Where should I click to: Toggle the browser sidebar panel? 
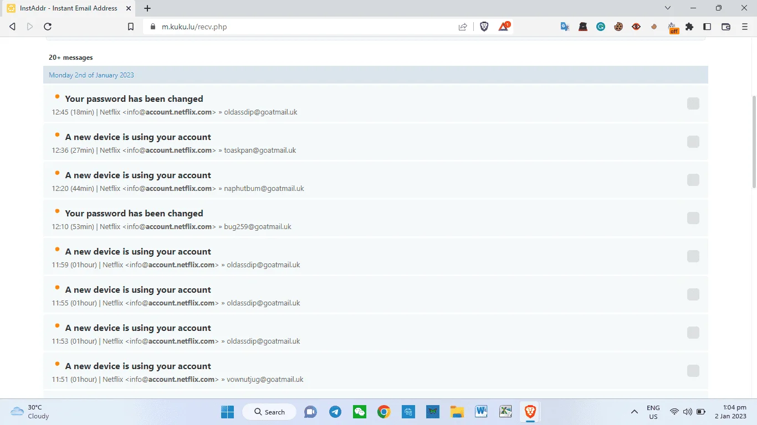[x=707, y=27]
